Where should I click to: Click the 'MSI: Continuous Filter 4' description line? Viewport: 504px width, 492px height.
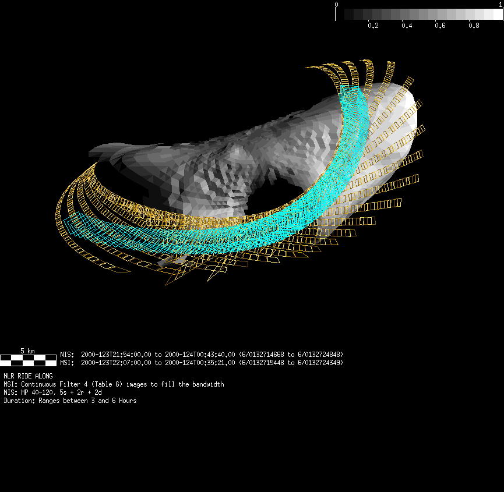tap(114, 384)
